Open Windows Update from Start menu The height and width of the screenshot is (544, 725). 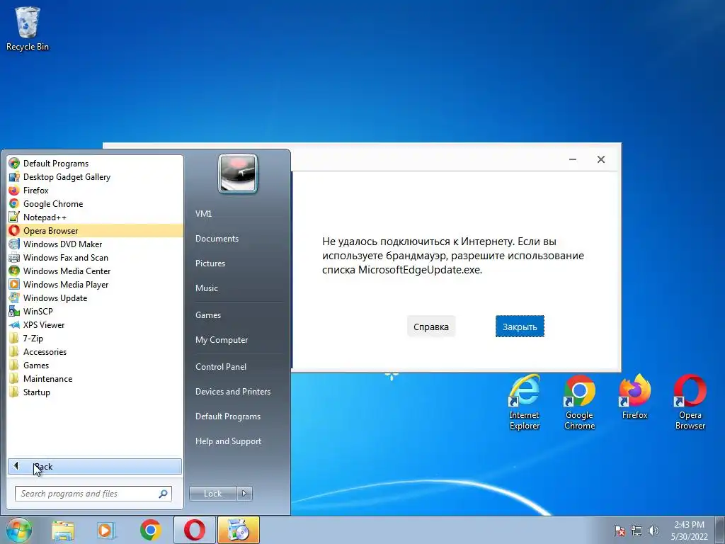tap(95, 297)
